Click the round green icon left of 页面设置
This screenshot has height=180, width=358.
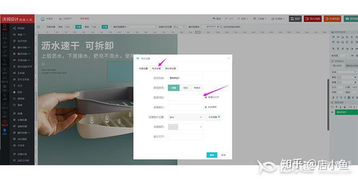tap(38, 27)
